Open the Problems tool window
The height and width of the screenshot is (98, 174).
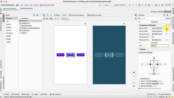pos(15,94)
